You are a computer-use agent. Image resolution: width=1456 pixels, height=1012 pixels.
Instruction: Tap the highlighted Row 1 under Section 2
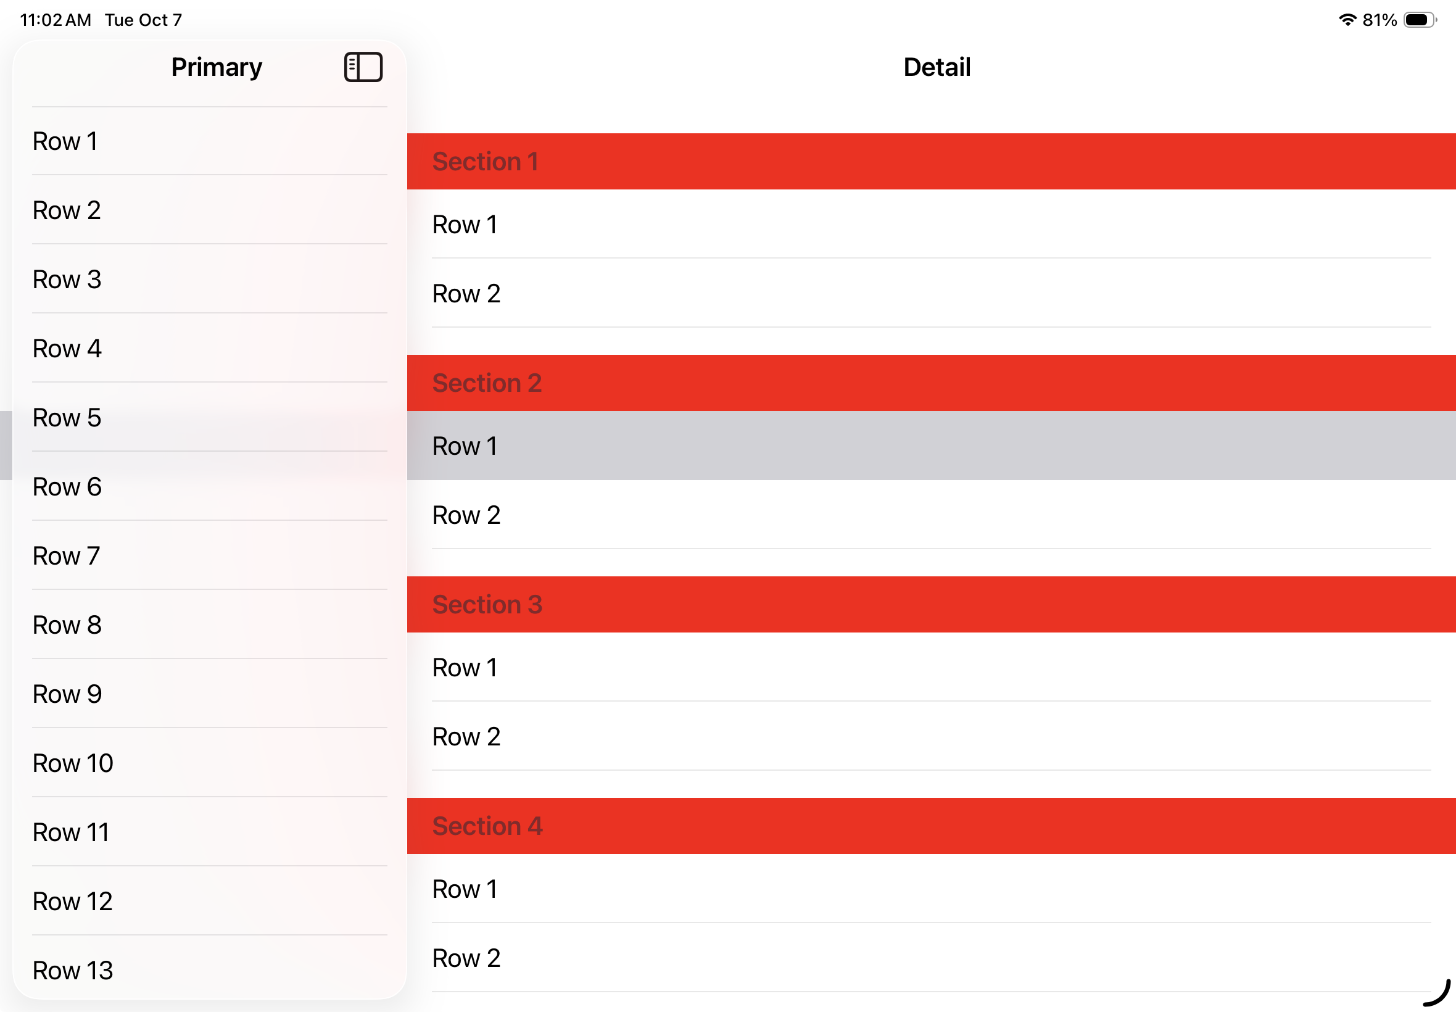930,446
